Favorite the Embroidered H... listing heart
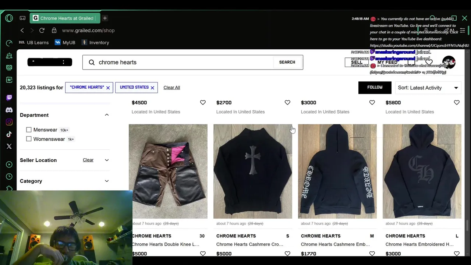This screenshot has height=265, width=471. point(457,254)
